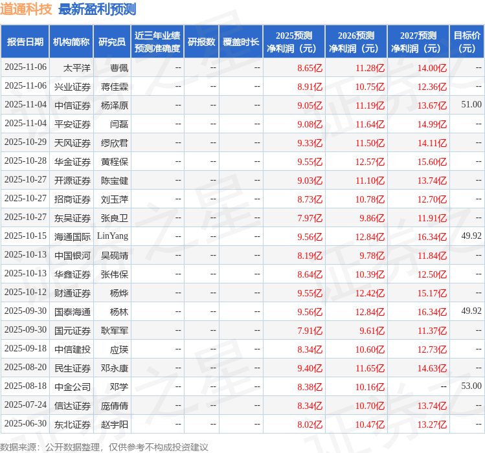Click the 覆盖时长 column header
This screenshot has height=453, width=485.
pos(241,42)
